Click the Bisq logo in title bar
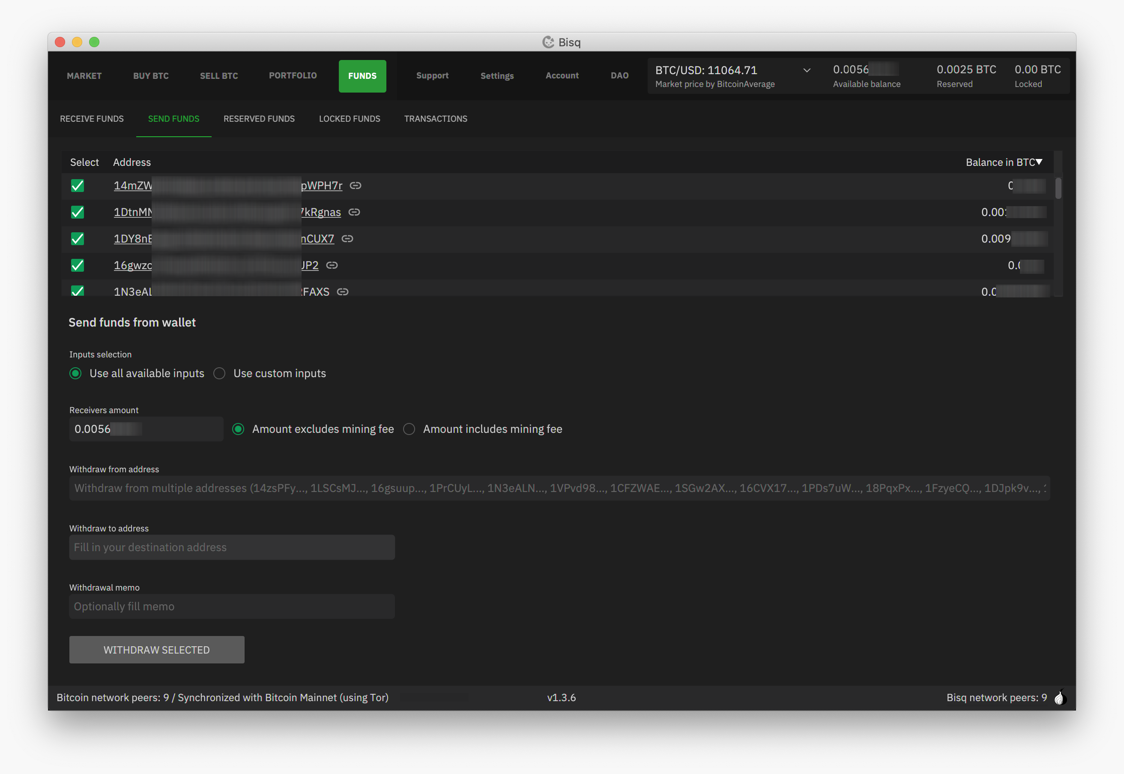Screen dimensions: 1124x774 point(548,42)
